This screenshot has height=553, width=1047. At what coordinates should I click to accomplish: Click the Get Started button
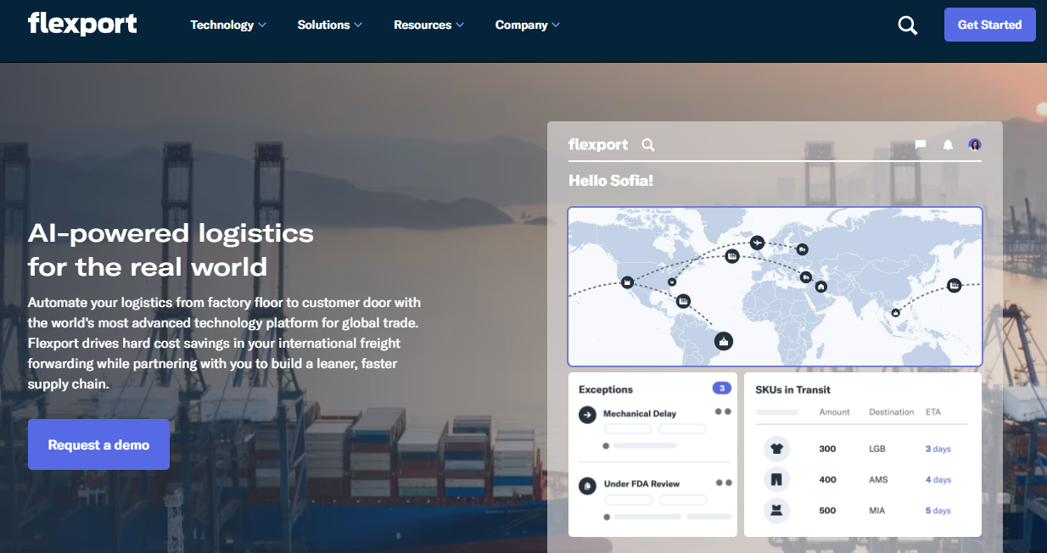[990, 25]
